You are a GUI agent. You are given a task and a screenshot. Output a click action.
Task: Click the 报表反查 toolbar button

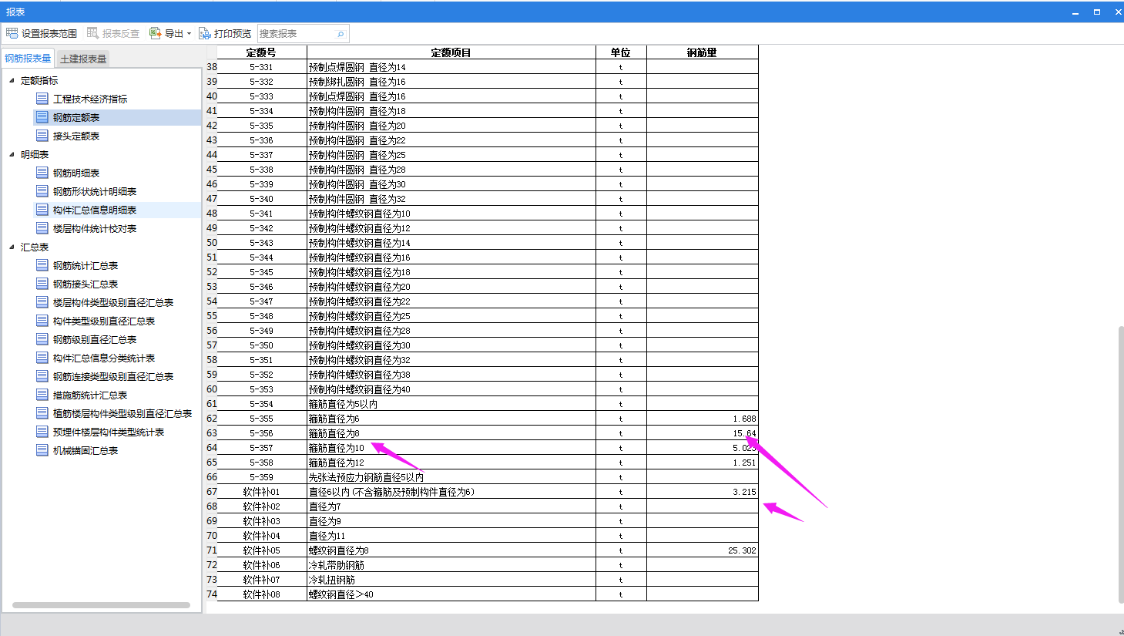pyautogui.click(x=113, y=33)
